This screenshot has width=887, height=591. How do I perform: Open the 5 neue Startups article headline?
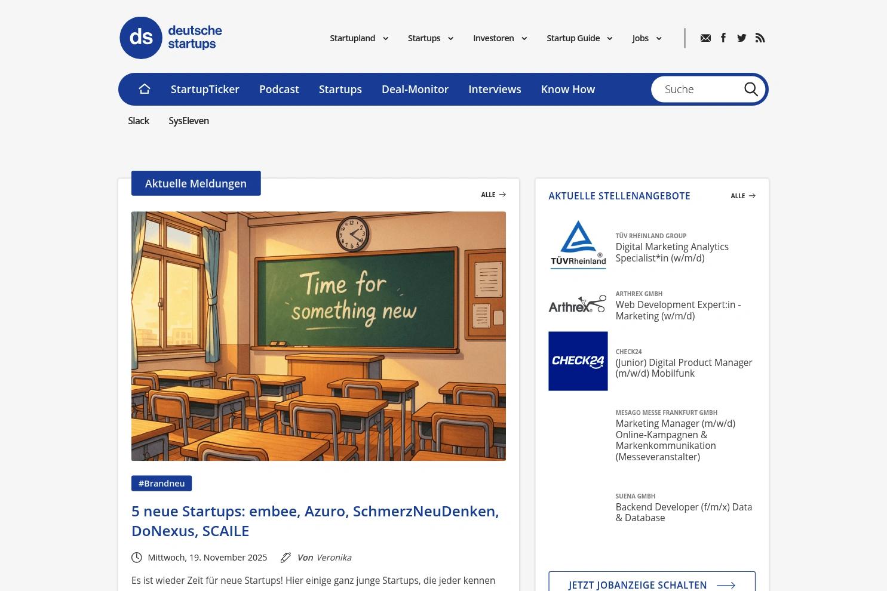tap(315, 521)
